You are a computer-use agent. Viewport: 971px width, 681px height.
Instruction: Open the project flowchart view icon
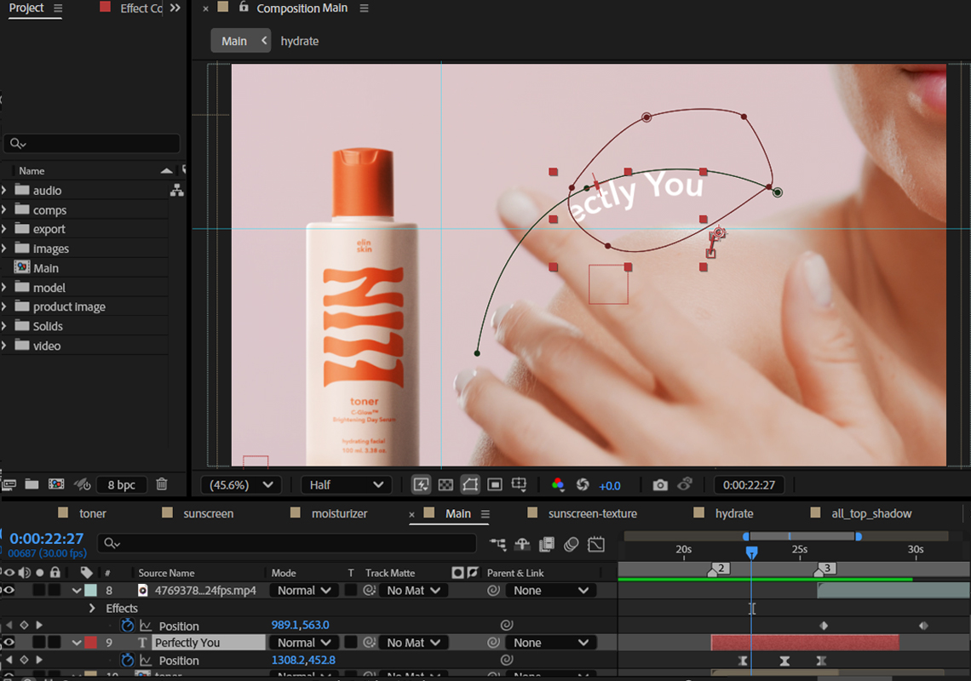176,191
